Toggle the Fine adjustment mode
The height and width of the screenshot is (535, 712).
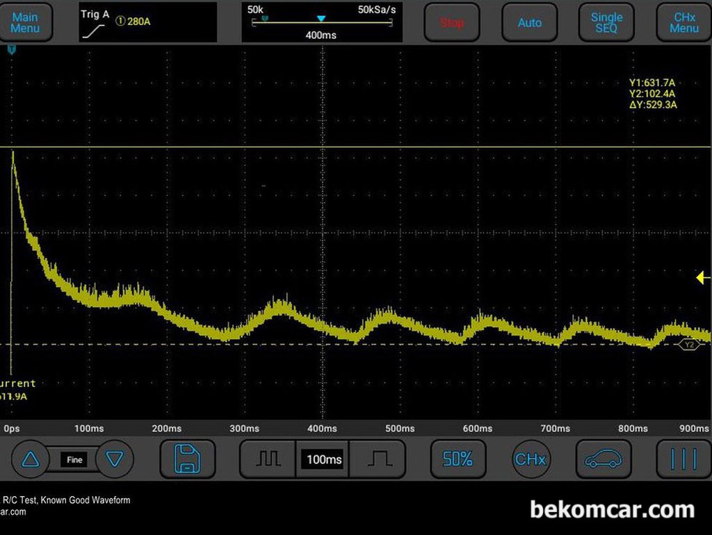pyautogui.click(x=74, y=460)
